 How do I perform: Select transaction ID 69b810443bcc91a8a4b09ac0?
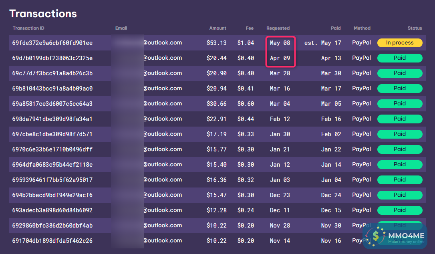[52, 89]
